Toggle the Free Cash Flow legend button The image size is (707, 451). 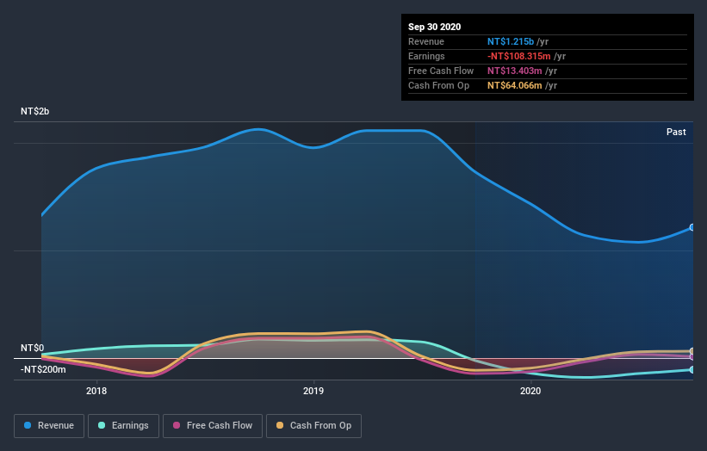(213, 426)
